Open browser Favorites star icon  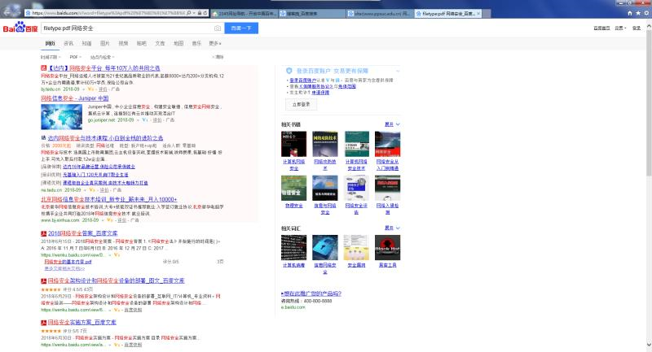click(638, 13)
